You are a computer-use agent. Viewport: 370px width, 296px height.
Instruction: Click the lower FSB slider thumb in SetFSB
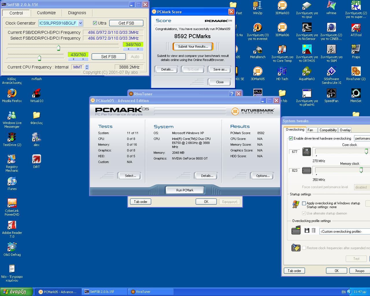tap(39, 58)
